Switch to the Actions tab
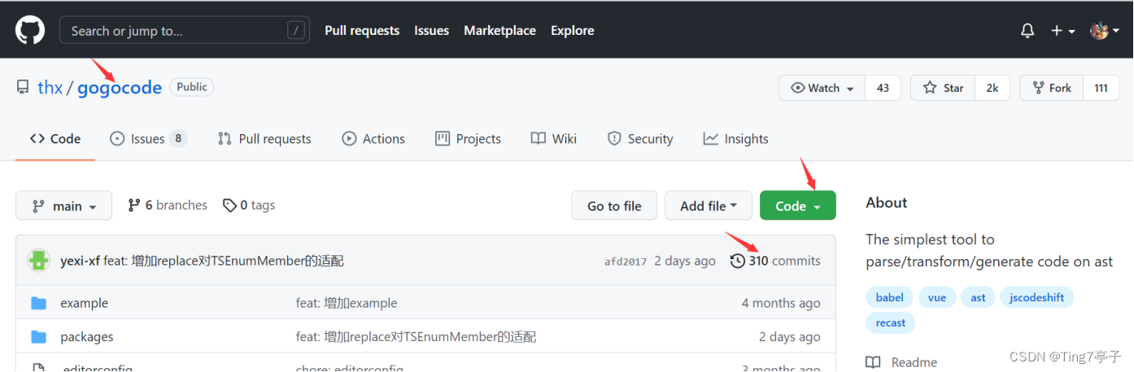 tap(373, 139)
